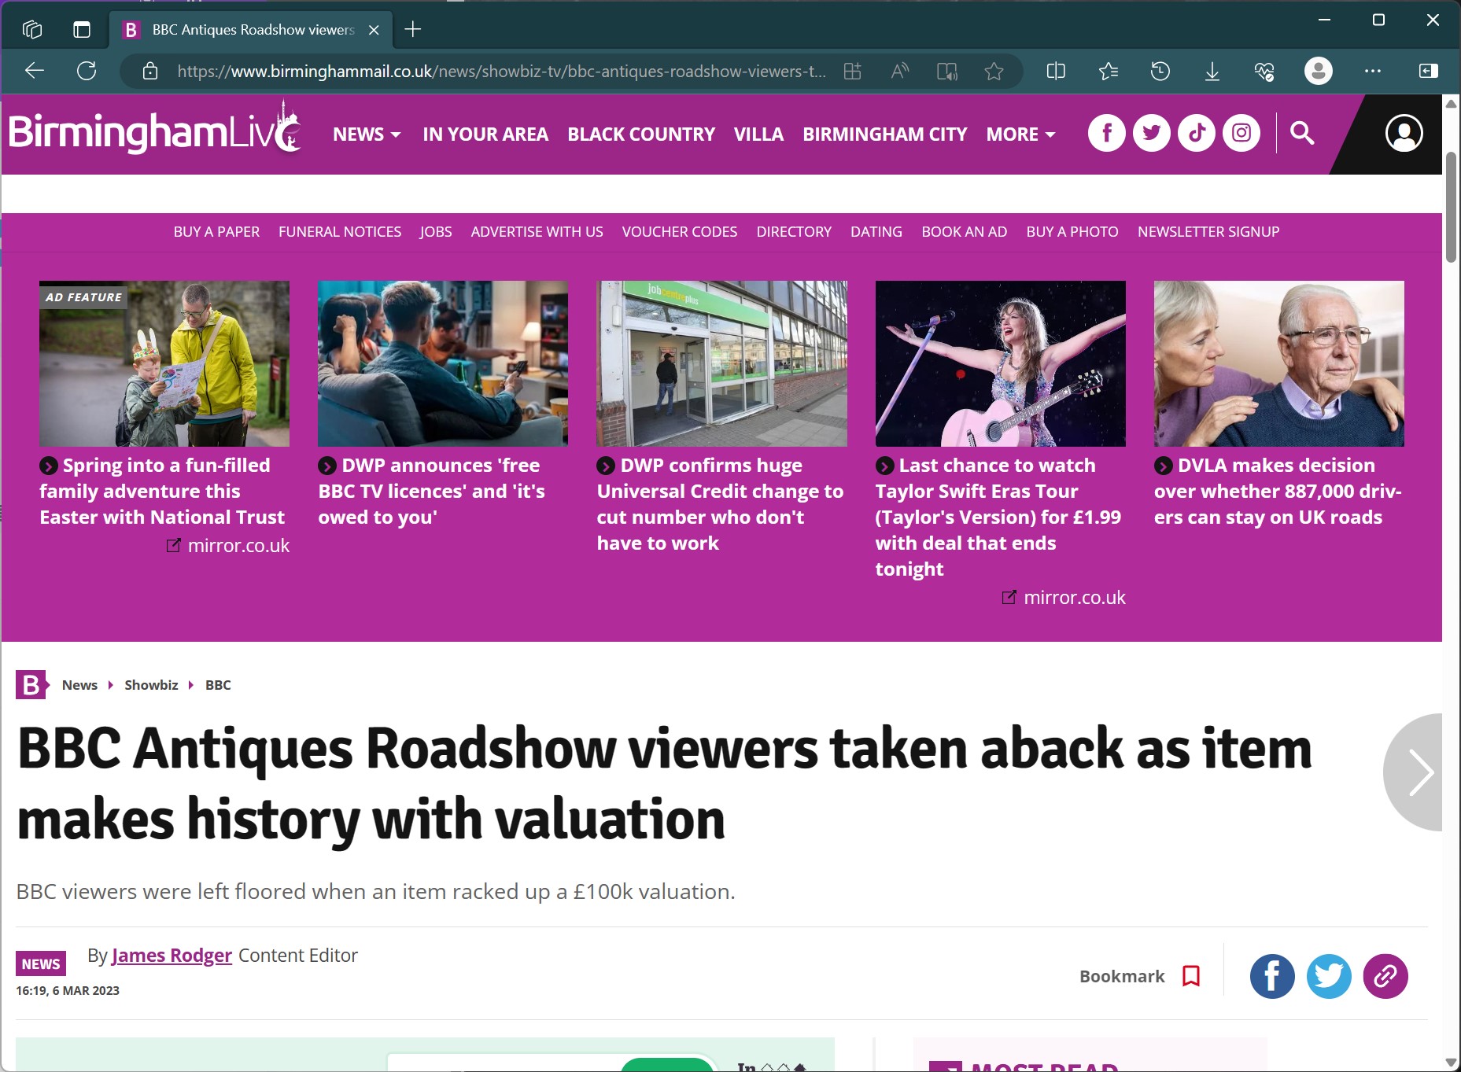Toggle the Edge sidebar button
1461x1072 pixels.
click(1428, 71)
